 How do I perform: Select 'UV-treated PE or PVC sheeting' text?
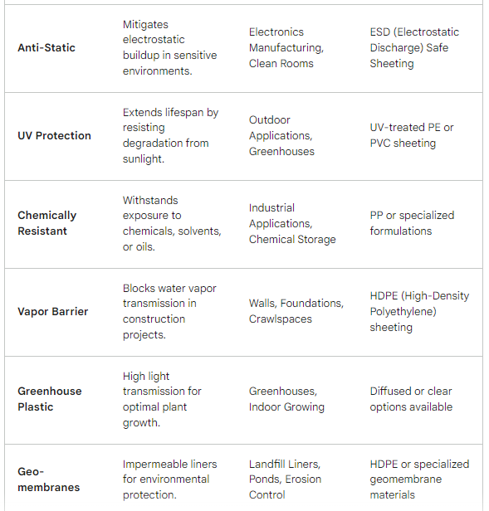(x=412, y=135)
